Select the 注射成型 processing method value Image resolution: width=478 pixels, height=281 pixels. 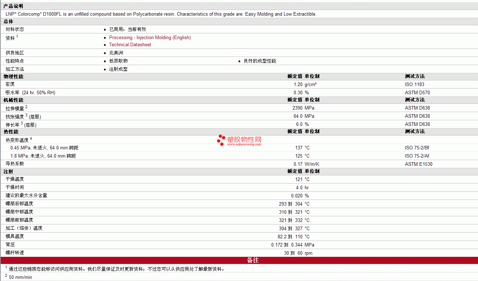point(119,69)
